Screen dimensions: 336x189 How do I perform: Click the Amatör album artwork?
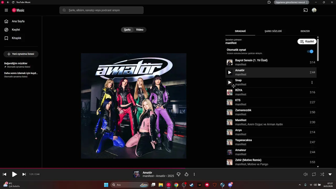134,106
